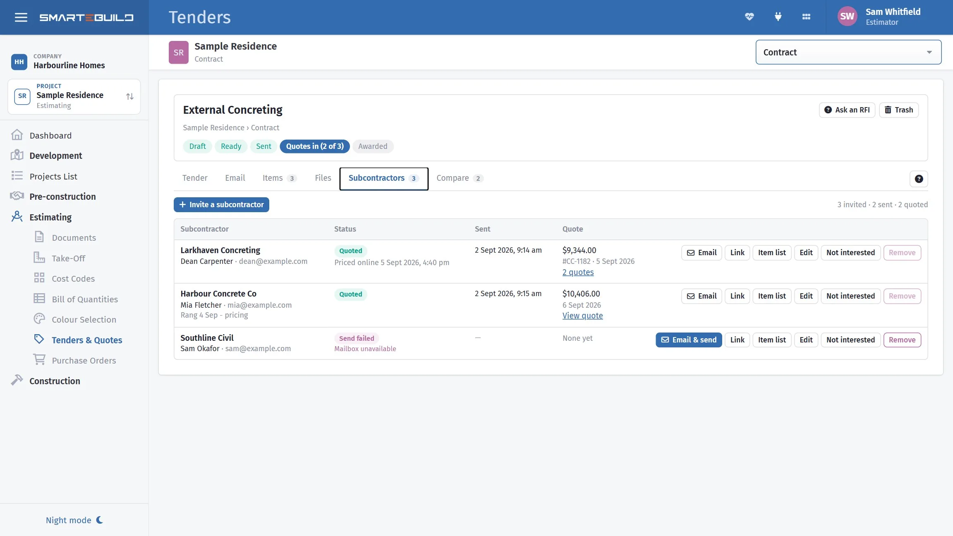Click the heartbeat health icon in header

tap(749, 17)
